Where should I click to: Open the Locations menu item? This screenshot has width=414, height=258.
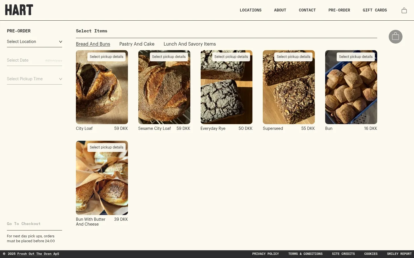[251, 10]
